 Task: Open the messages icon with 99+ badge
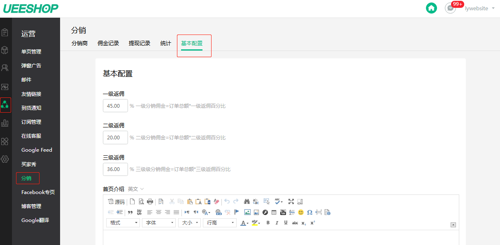pyautogui.click(x=450, y=8)
